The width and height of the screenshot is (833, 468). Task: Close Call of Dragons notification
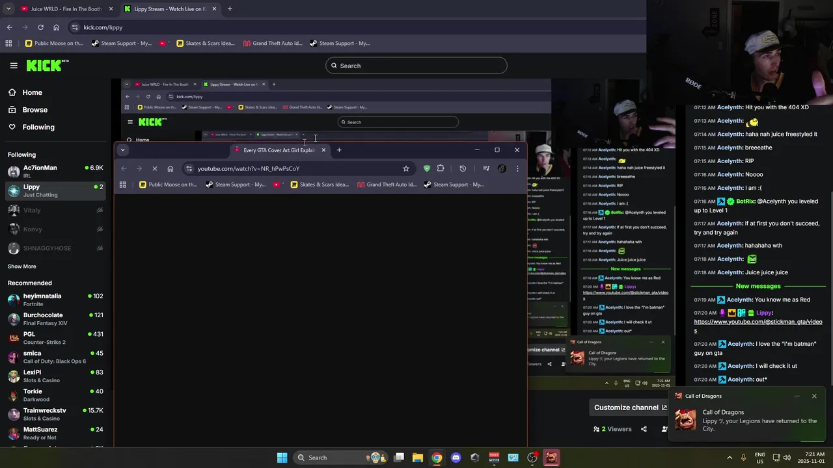[813, 396]
